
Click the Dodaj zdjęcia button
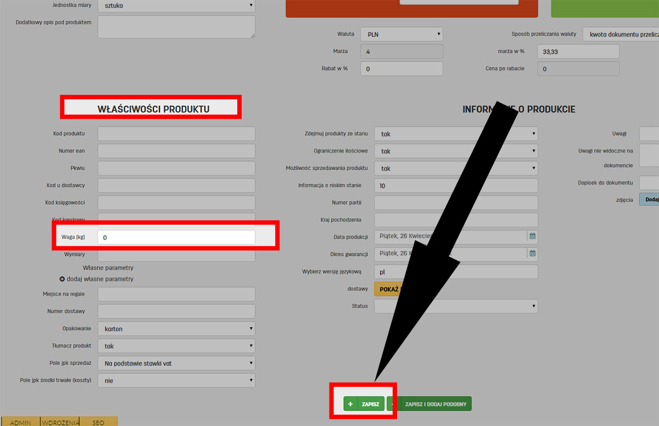[650, 199]
